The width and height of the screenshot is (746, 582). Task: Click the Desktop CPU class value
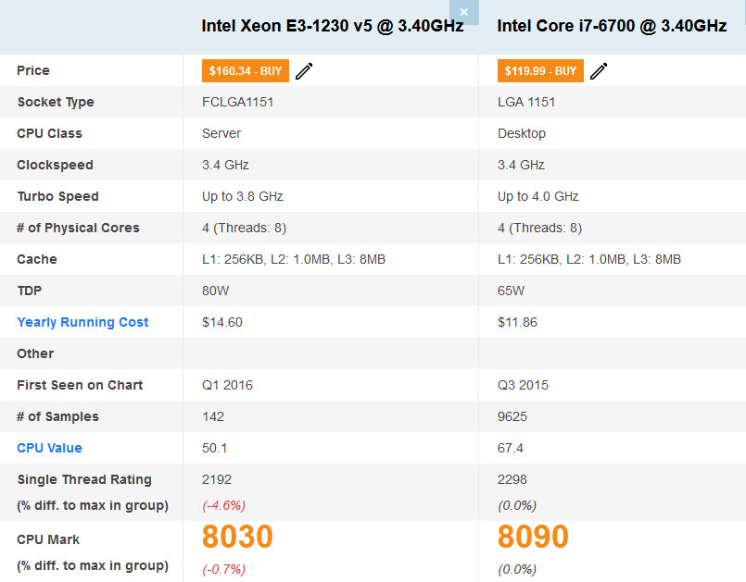point(522,133)
